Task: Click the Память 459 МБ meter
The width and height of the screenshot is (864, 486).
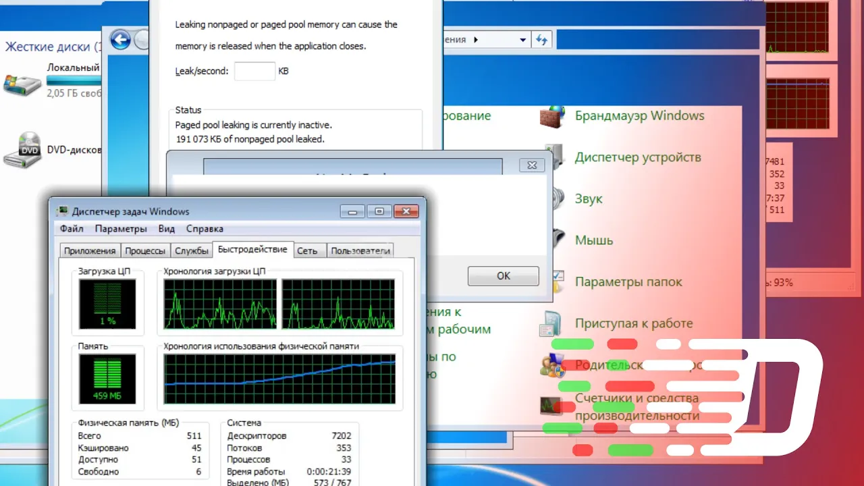Action: coord(107,379)
